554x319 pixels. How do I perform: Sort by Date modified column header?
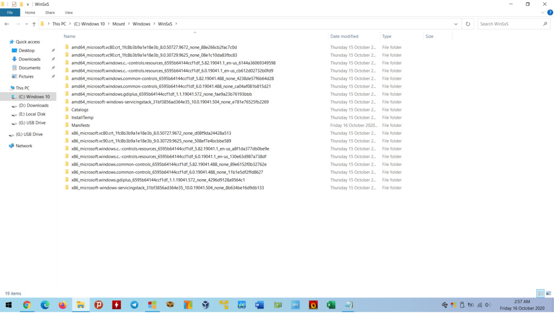pyautogui.click(x=344, y=36)
